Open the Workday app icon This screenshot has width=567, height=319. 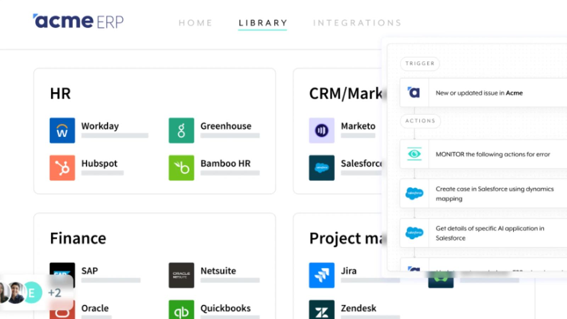point(62,130)
